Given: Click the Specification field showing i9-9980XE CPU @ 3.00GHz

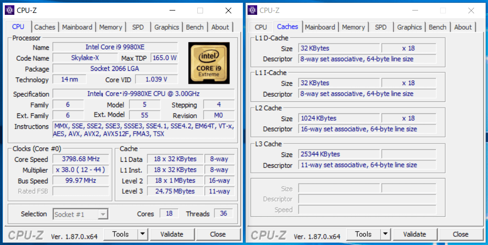Looking at the screenshot, I should coord(144,94).
